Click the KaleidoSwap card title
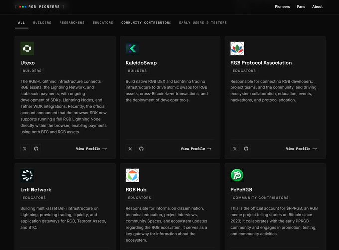This screenshot has height=250, width=339. [141, 63]
